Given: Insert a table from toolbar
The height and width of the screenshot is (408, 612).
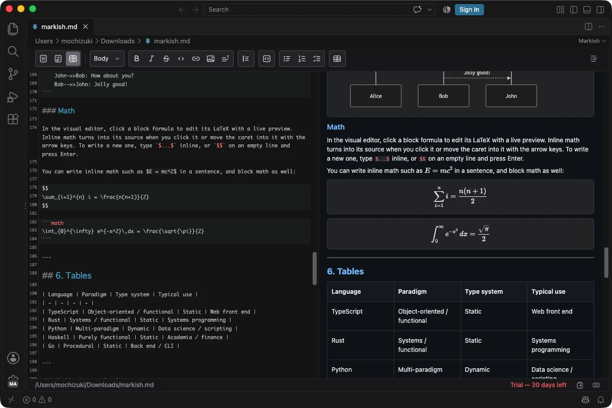Looking at the screenshot, I should click(x=337, y=59).
